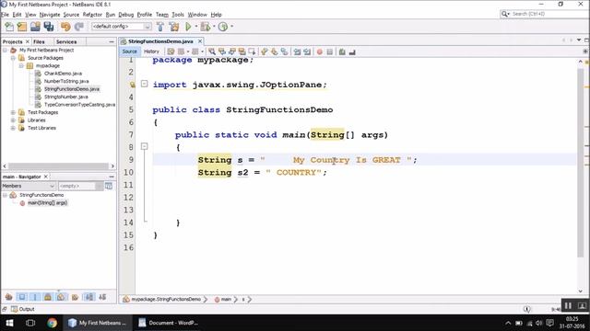Click the Open Project toolbar icon
Viewport: 590px width, 331px height.
[35, 27]
